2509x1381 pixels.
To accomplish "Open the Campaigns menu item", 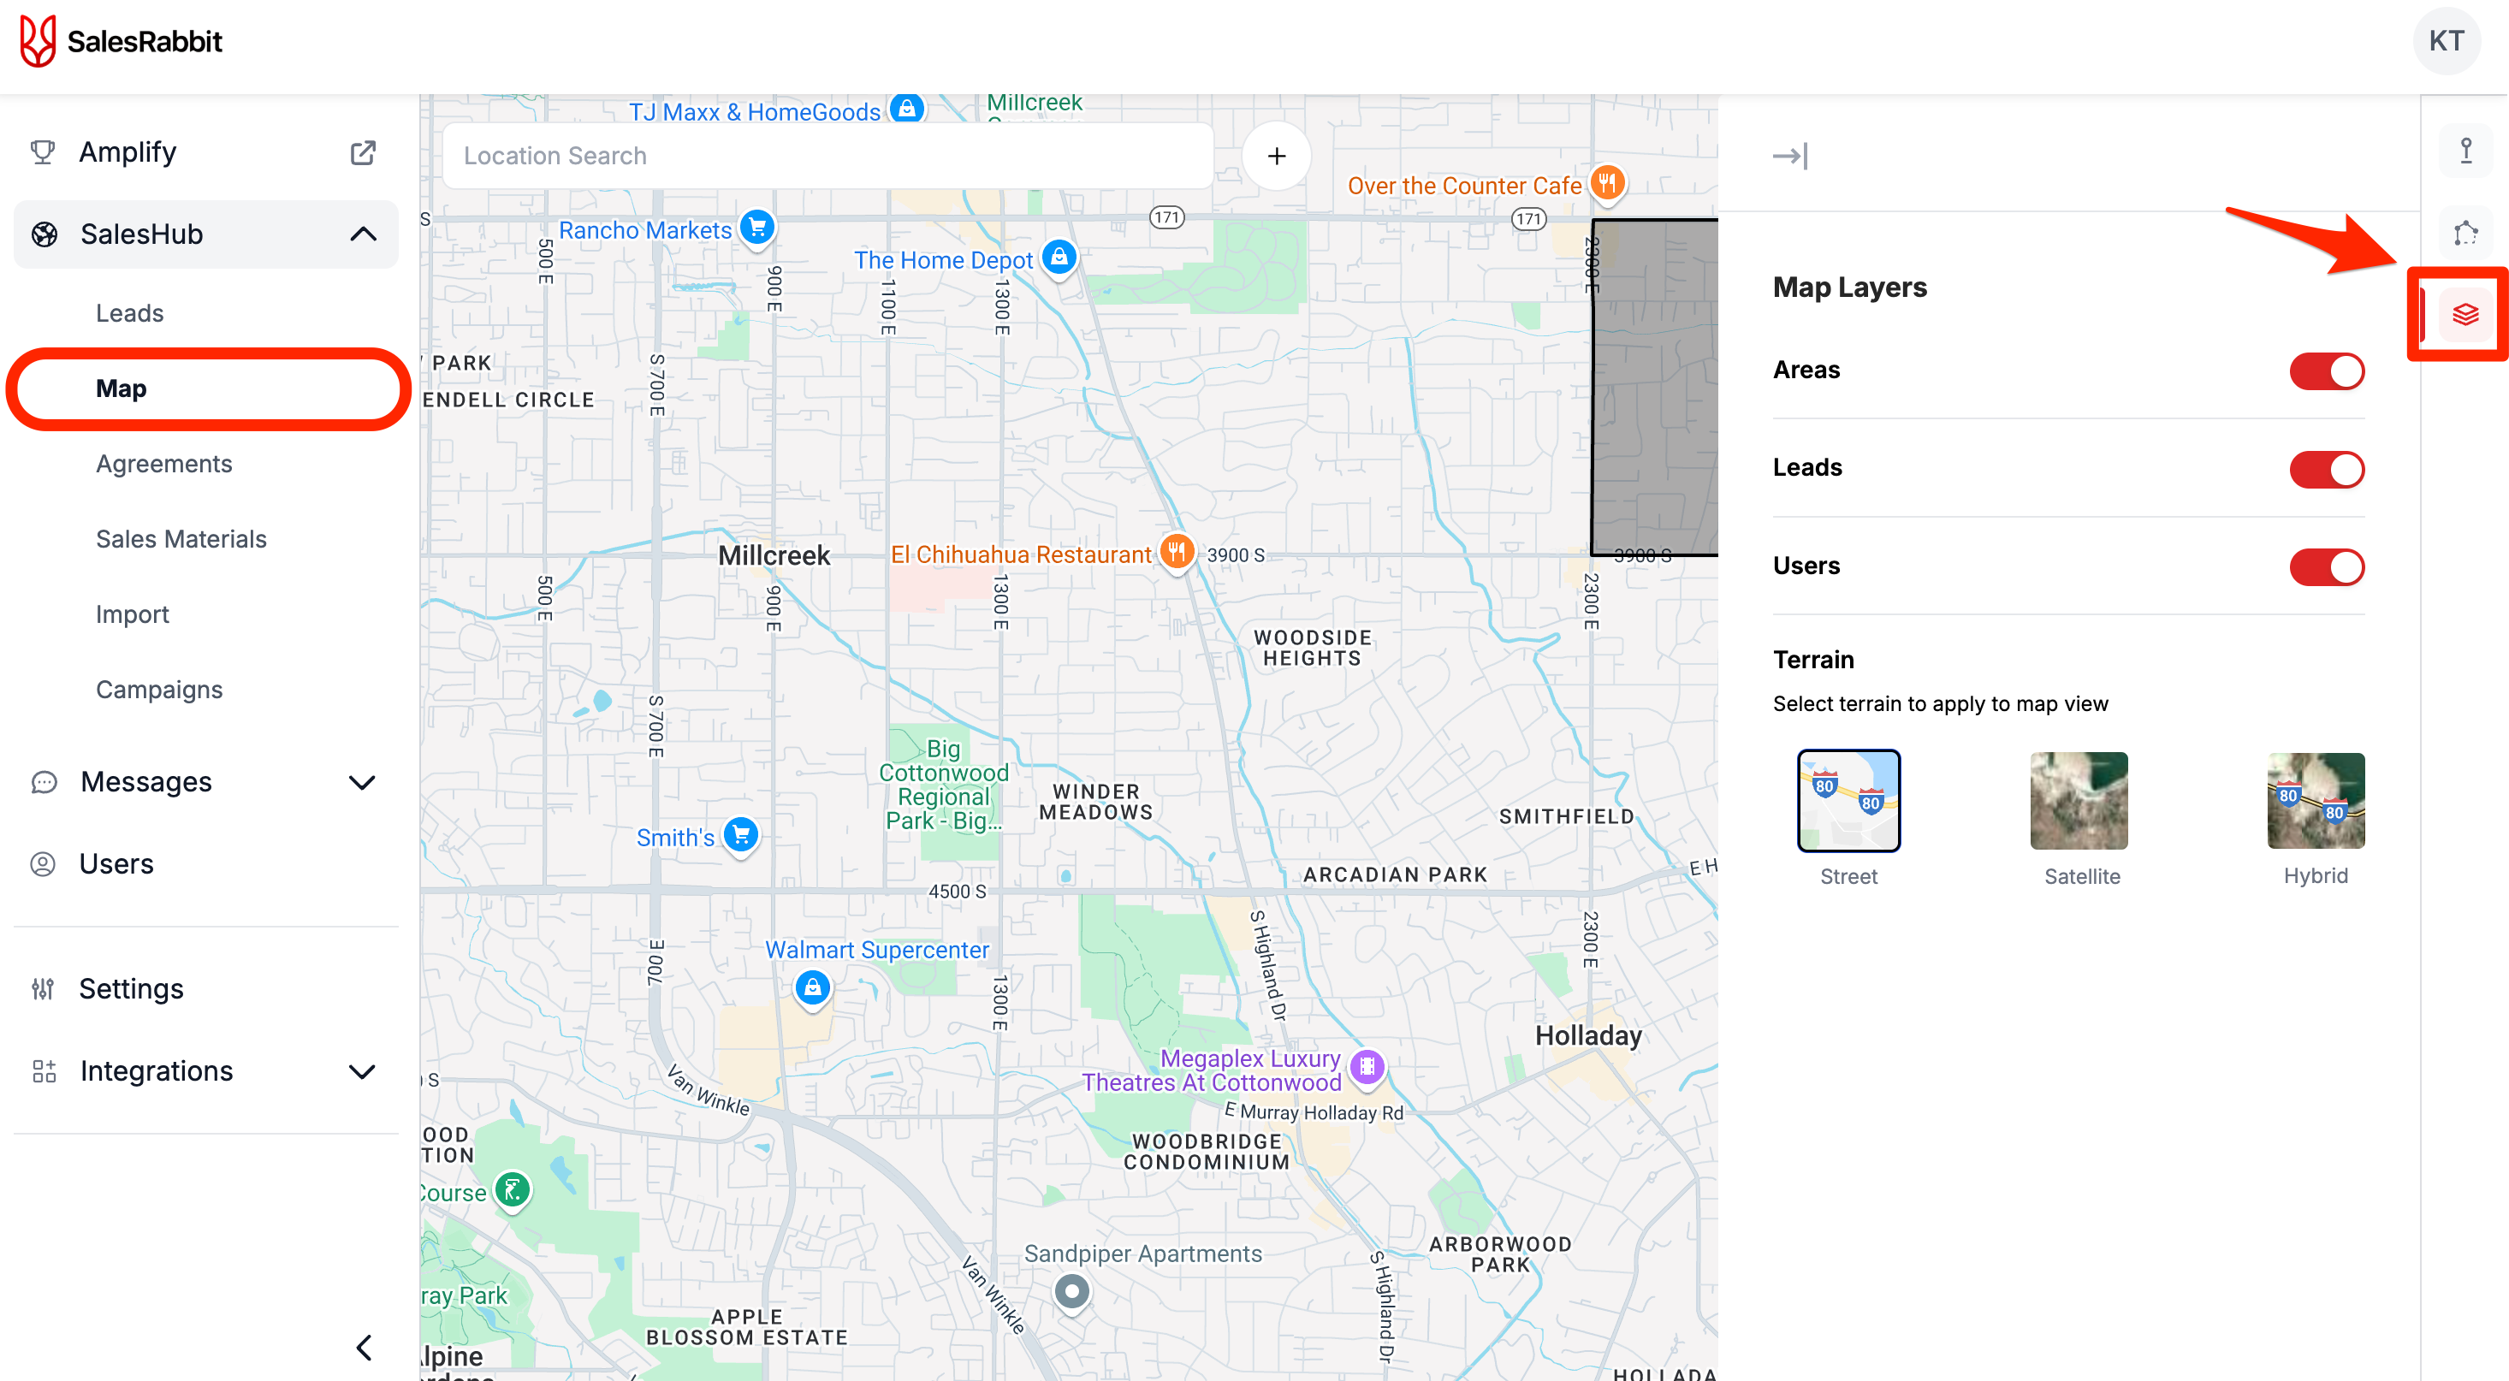I will [x=160, y=690].
